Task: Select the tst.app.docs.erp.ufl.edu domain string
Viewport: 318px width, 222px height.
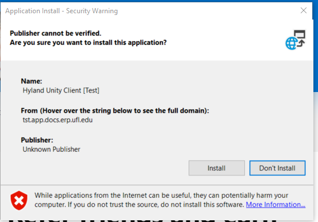Action: tap(58, 120)
